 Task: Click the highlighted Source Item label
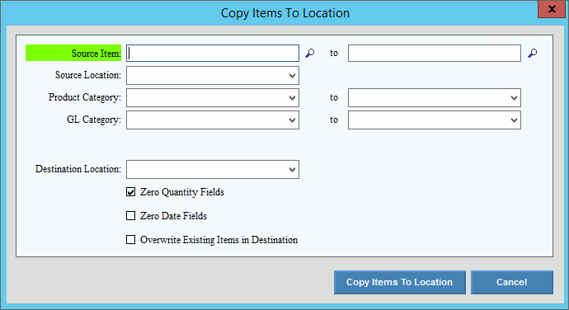73,53
